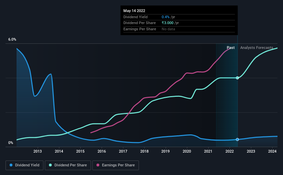Click the May 14 2022 tooltip date
Image resolution: width=283 pixels, height=175 pixels.
pos(134,11)
